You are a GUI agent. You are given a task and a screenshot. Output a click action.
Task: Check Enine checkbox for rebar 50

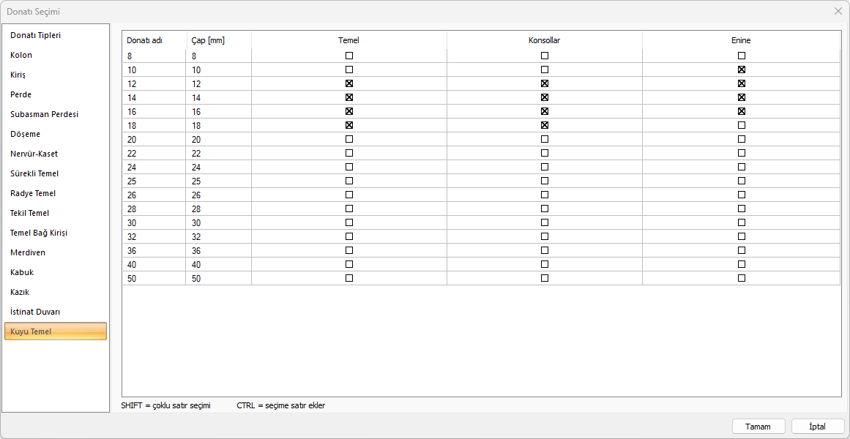coord(742,278)
